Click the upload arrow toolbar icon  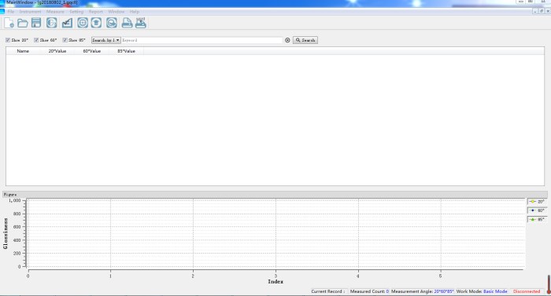(96, 23)
